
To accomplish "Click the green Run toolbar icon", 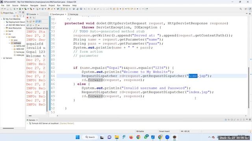I will click(20, 9).
